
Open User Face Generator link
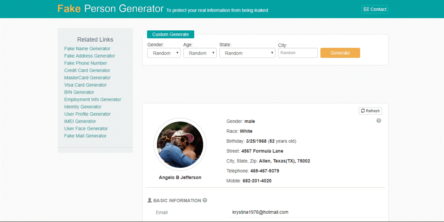(86, 128)
